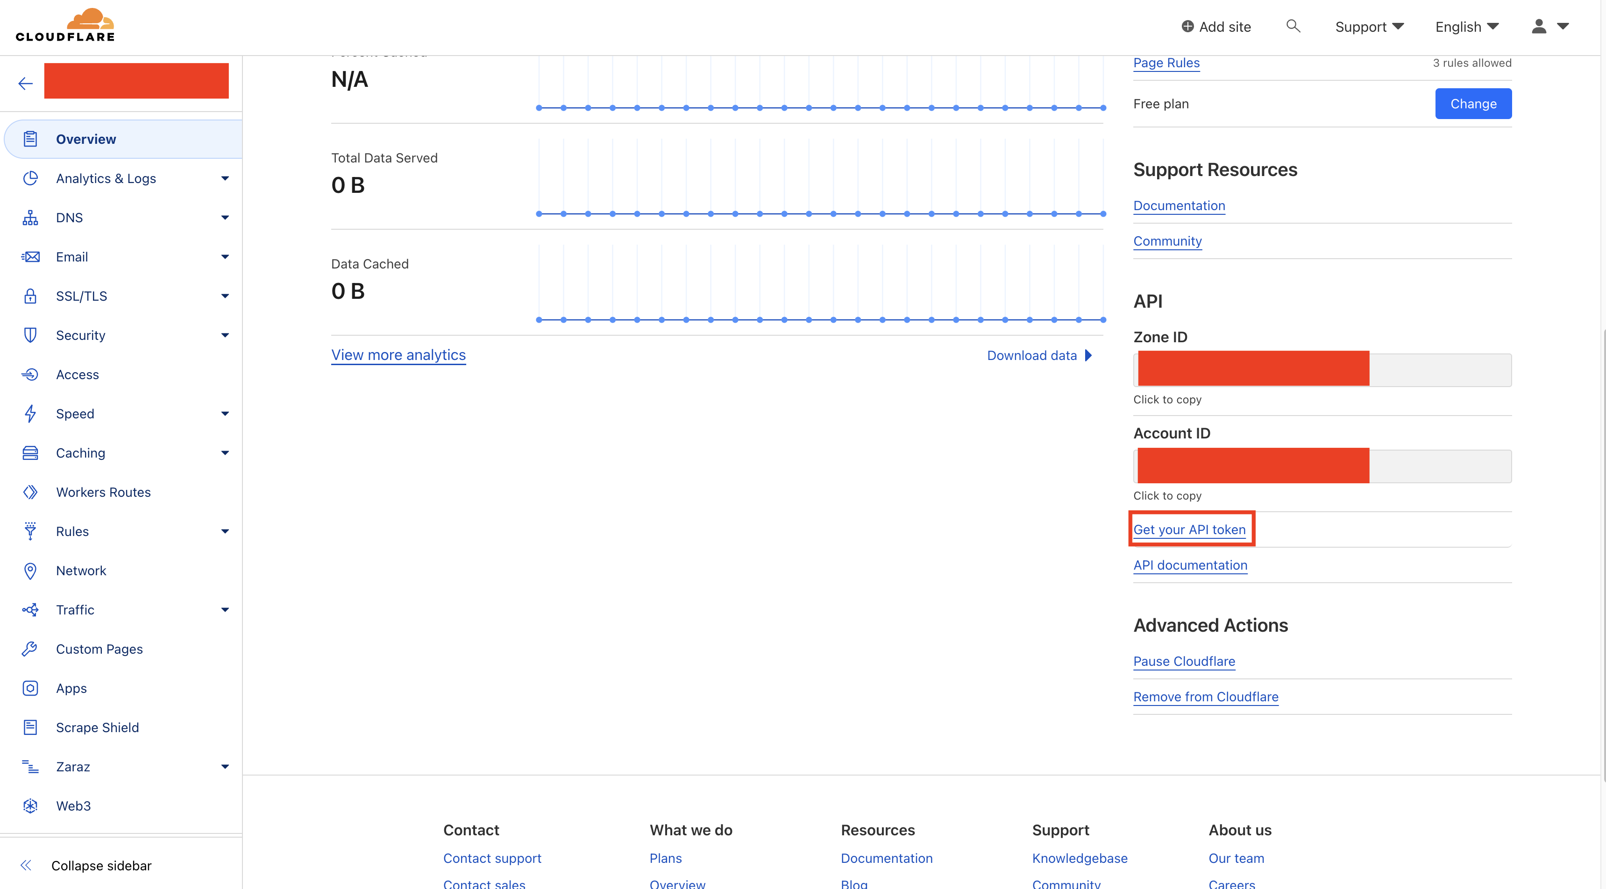This screenshot has width=1606, height=889.
Task: Expand the Zaraz submenu arrow
Action: click(225, 767)
